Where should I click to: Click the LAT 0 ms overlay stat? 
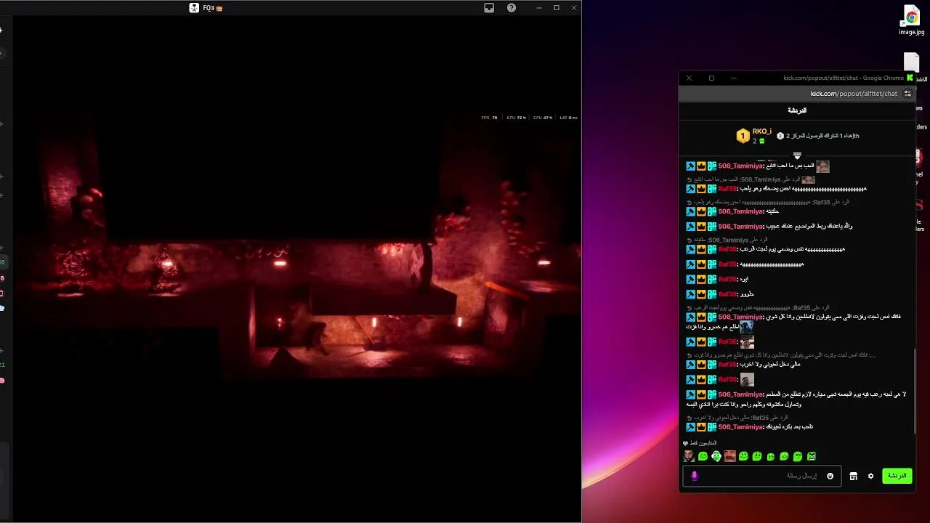pos(568,118)
